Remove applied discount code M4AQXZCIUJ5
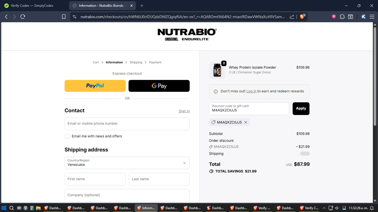The width and height of the screenshot is (378, 212). (246, 122)
